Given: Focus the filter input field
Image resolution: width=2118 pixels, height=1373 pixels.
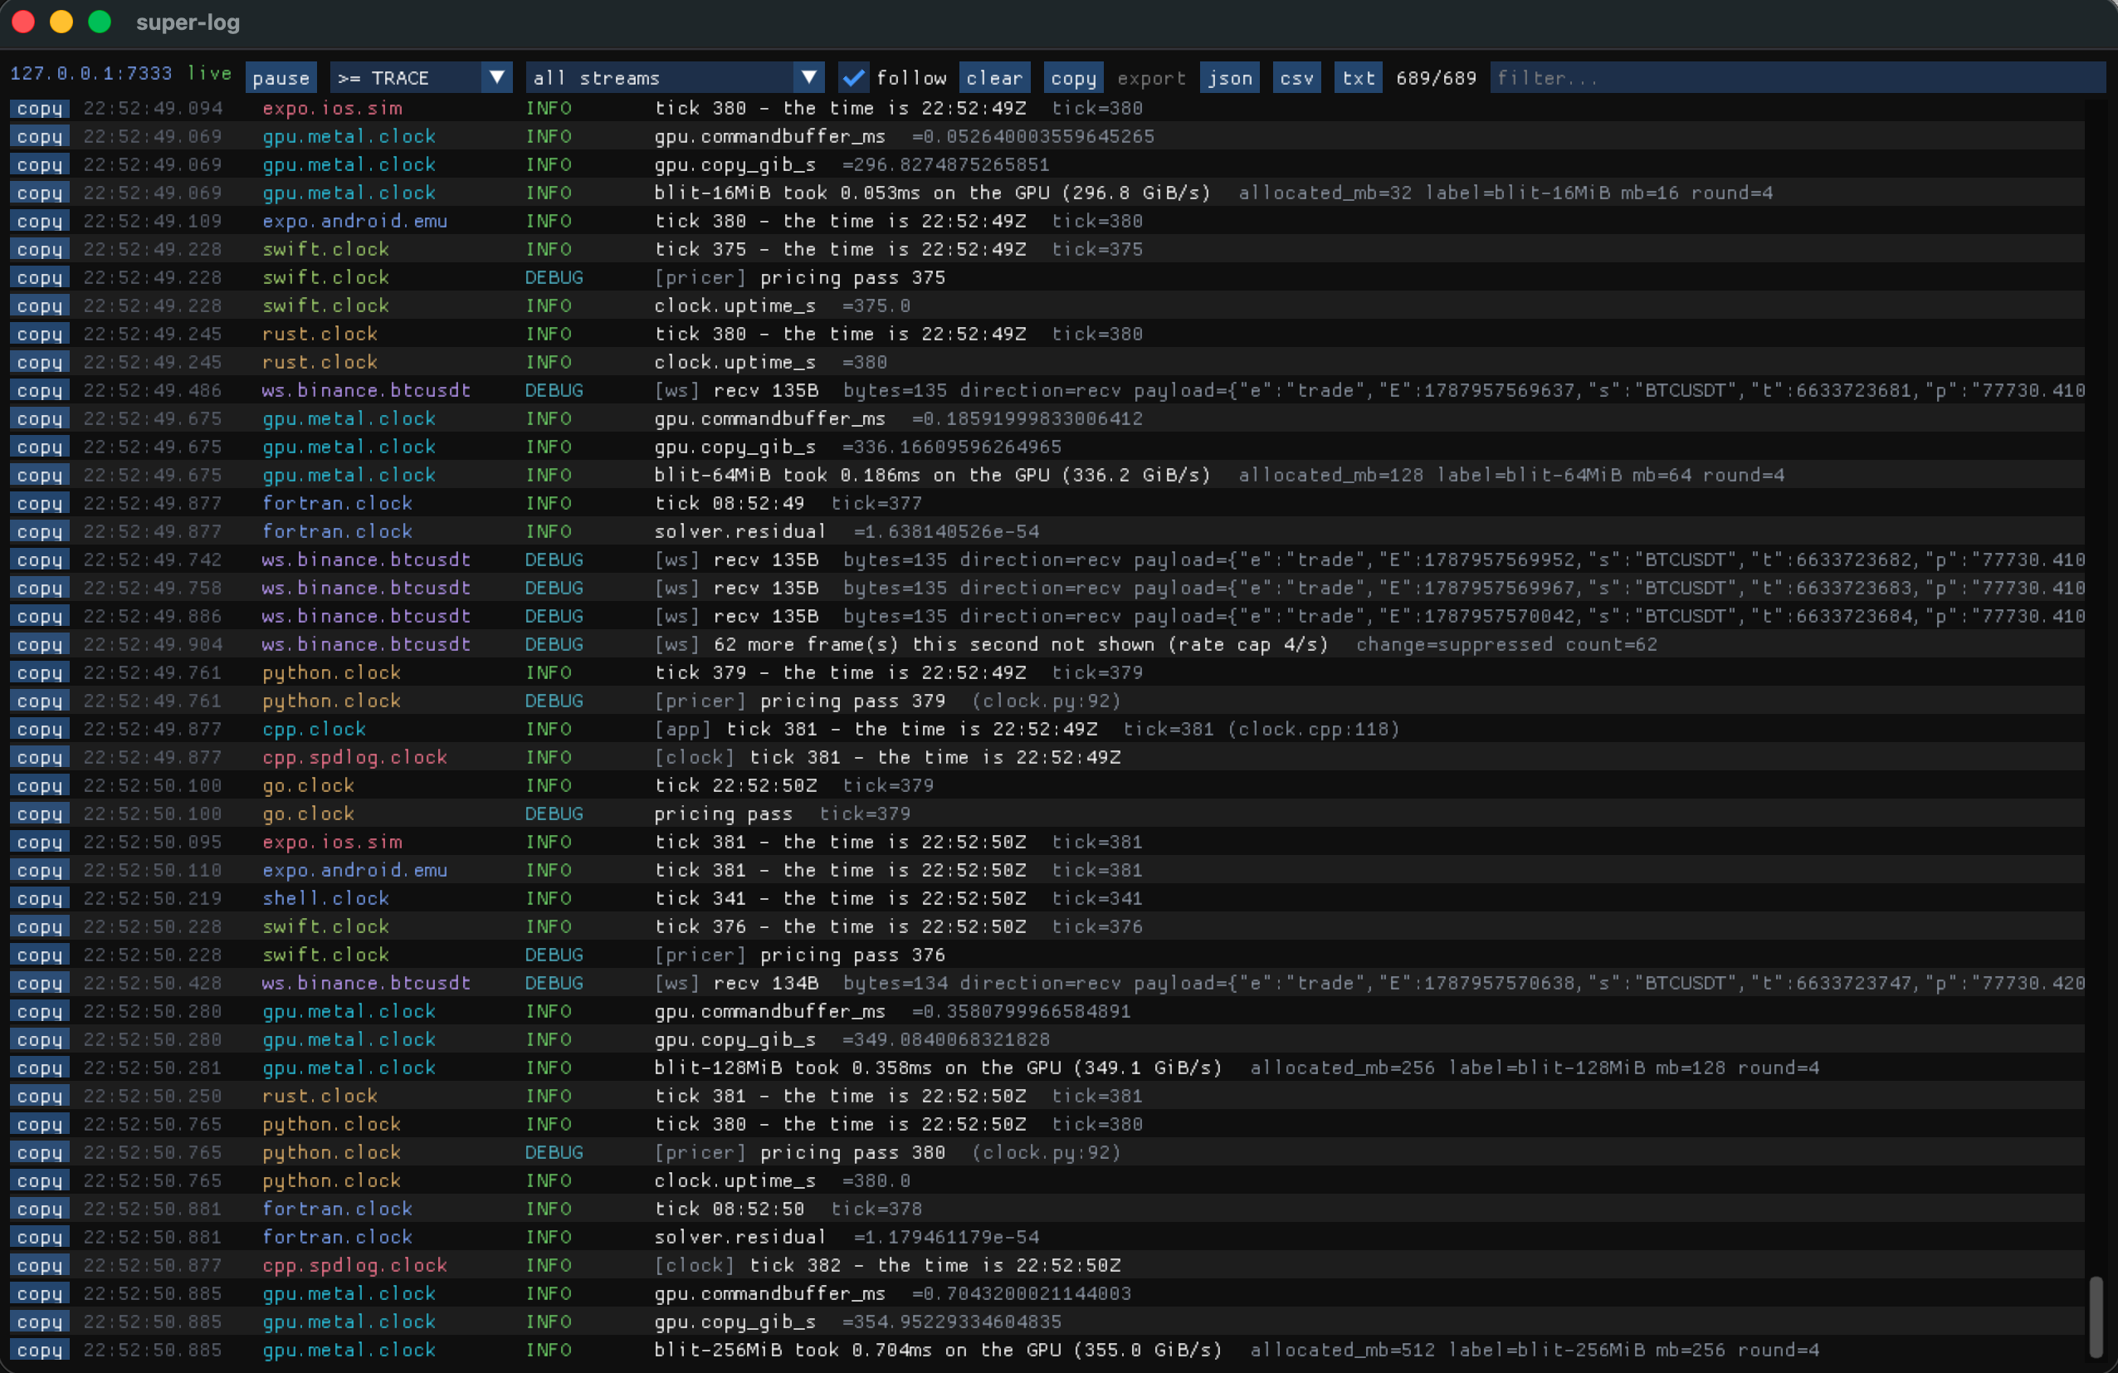Looking at the screenshot, I should pos(1798,78).
